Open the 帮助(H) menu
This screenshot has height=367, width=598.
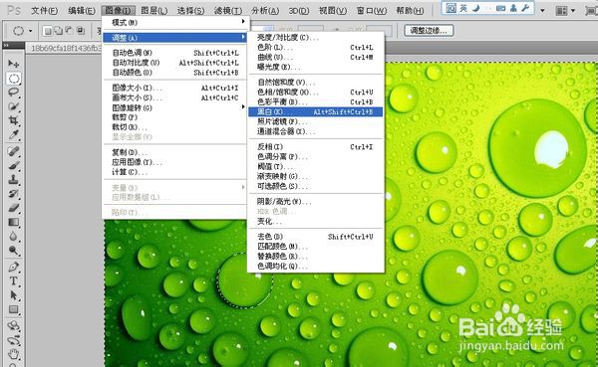(410, 11)
